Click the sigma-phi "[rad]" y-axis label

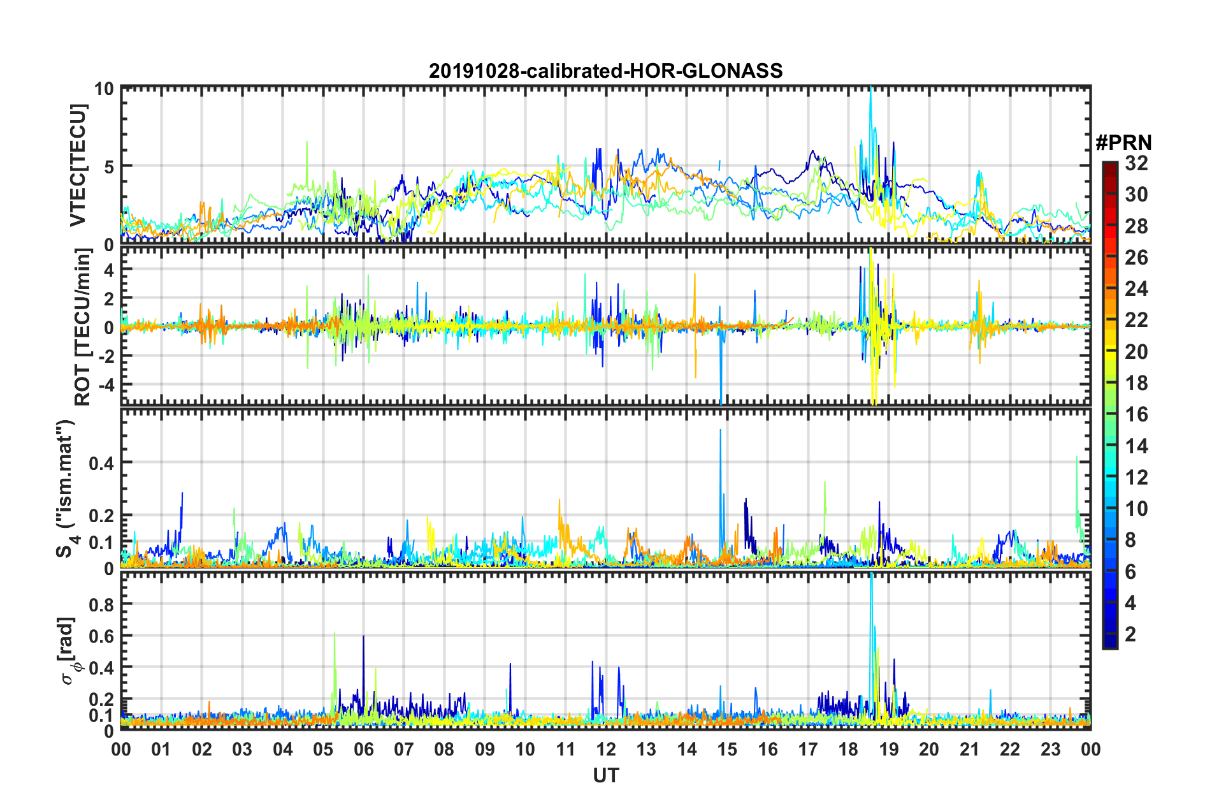pyautogui.click(x=69, y=650)
